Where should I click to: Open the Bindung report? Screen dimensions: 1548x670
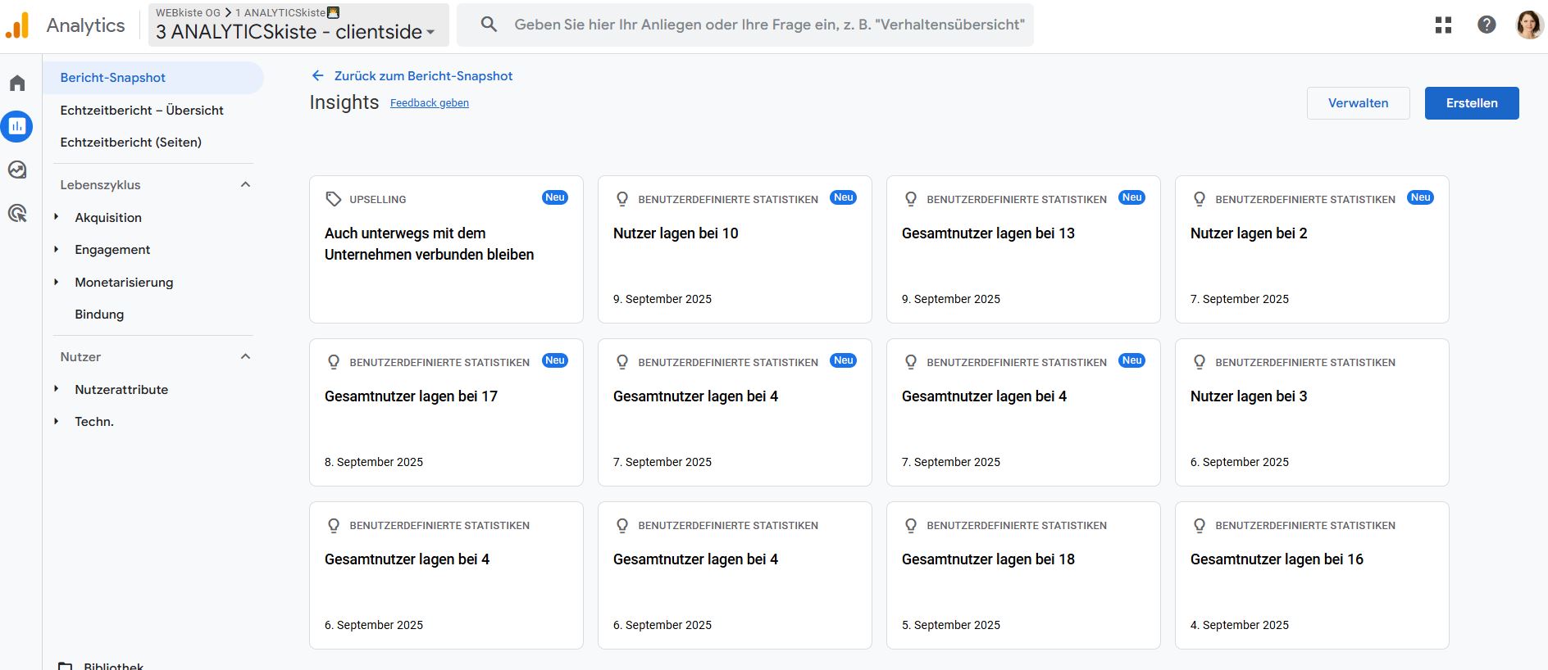(x=99, y=314)
